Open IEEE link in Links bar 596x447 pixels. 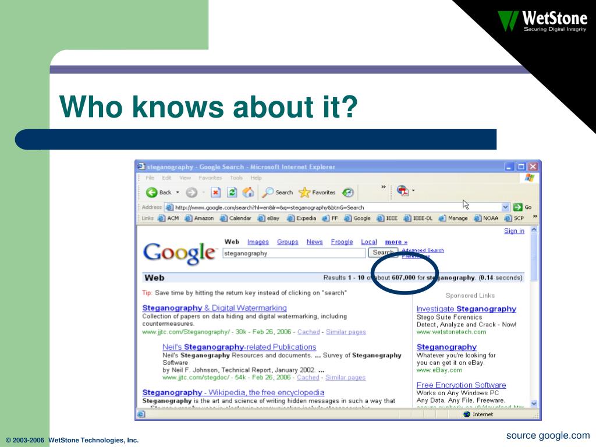[x=387, y=218]
